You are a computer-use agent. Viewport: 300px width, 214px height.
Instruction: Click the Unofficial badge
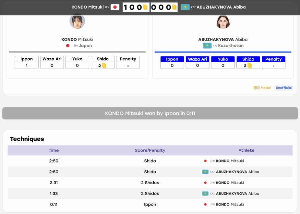283,88
